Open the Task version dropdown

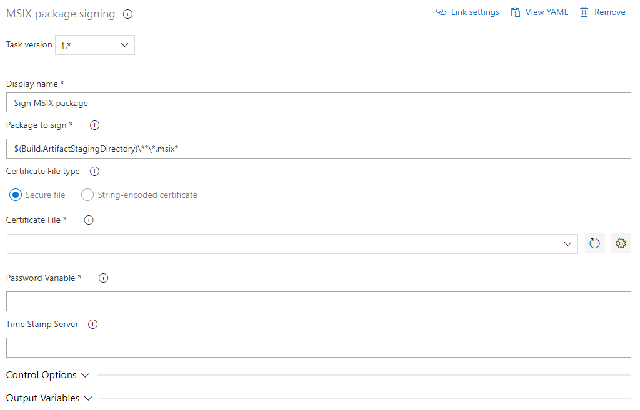(x=95, y=45)
